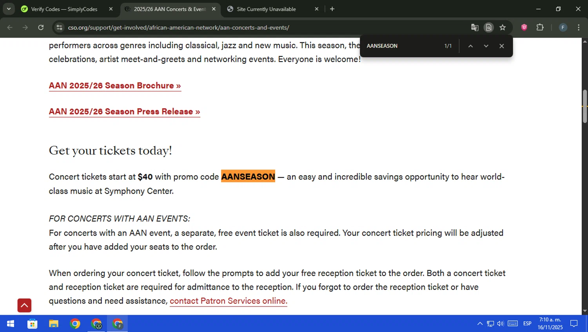The height and width of the screenshot is (332, 588).
Task: Open the Translate this page icon
Action: point(475,27)
